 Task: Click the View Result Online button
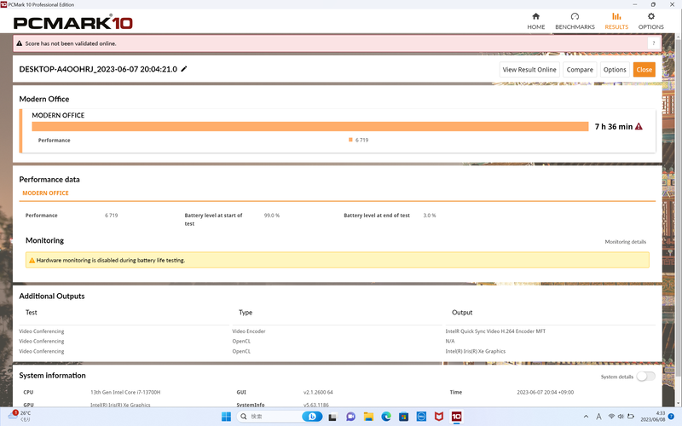tap(529, 70)
